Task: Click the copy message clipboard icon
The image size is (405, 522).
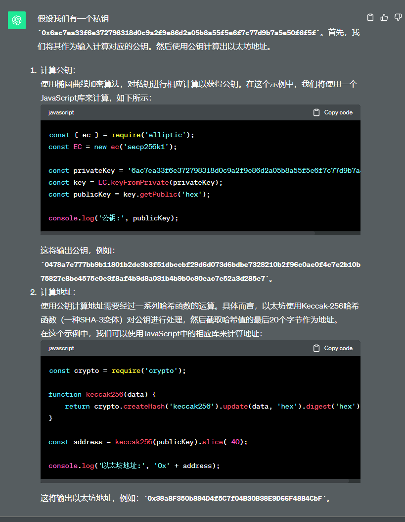Action: [x=370, y=18]
